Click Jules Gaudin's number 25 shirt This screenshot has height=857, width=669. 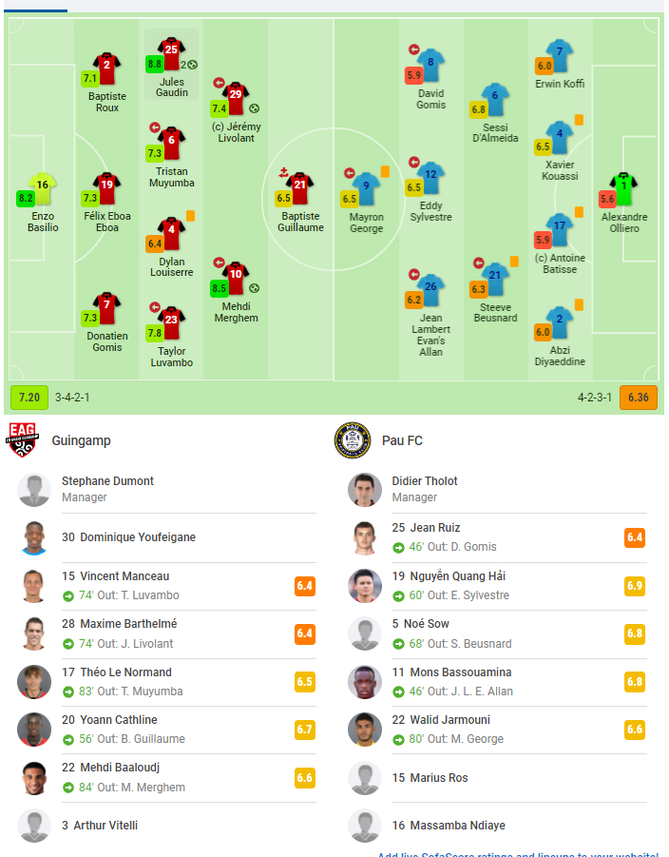click(x=171, y=53)
